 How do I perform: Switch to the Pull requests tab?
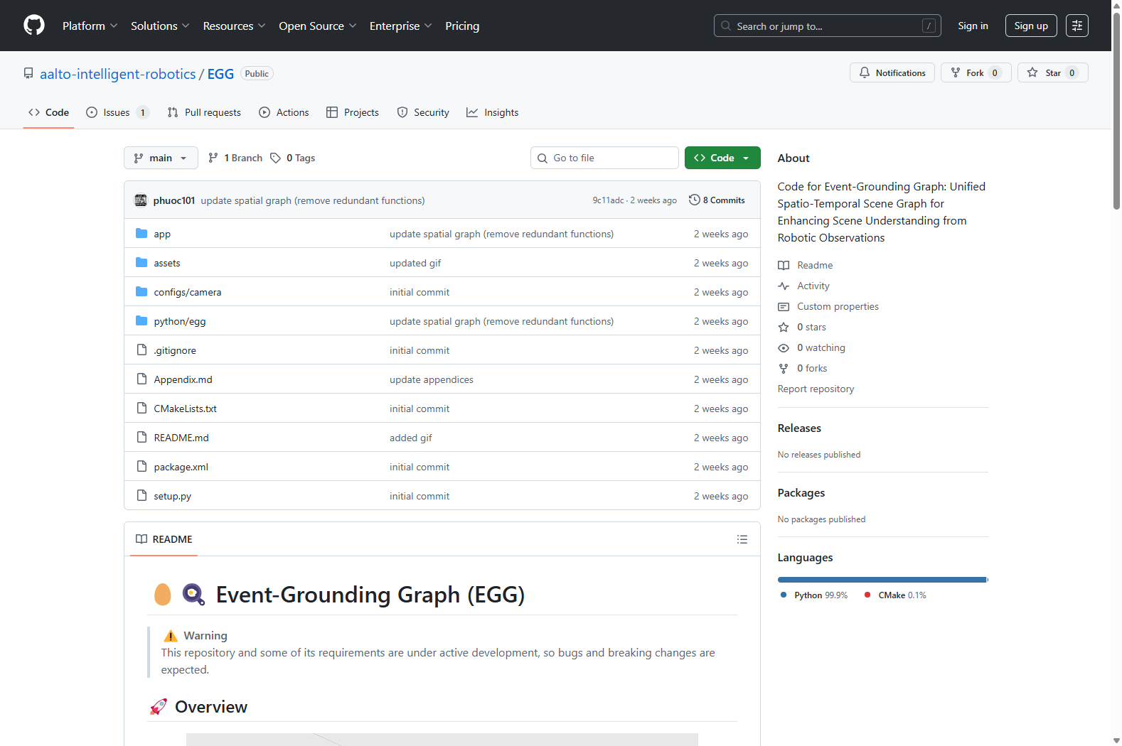click(x=204, y=112)
